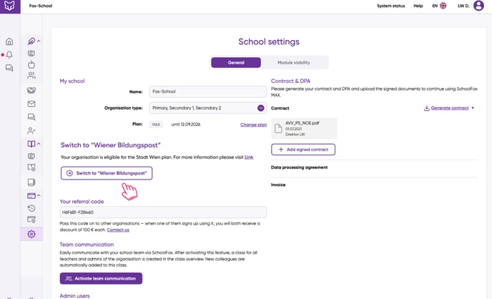492x299 pixels.
Task: Open the settings gear sidebar icon
Action: (x=31, y=234)
